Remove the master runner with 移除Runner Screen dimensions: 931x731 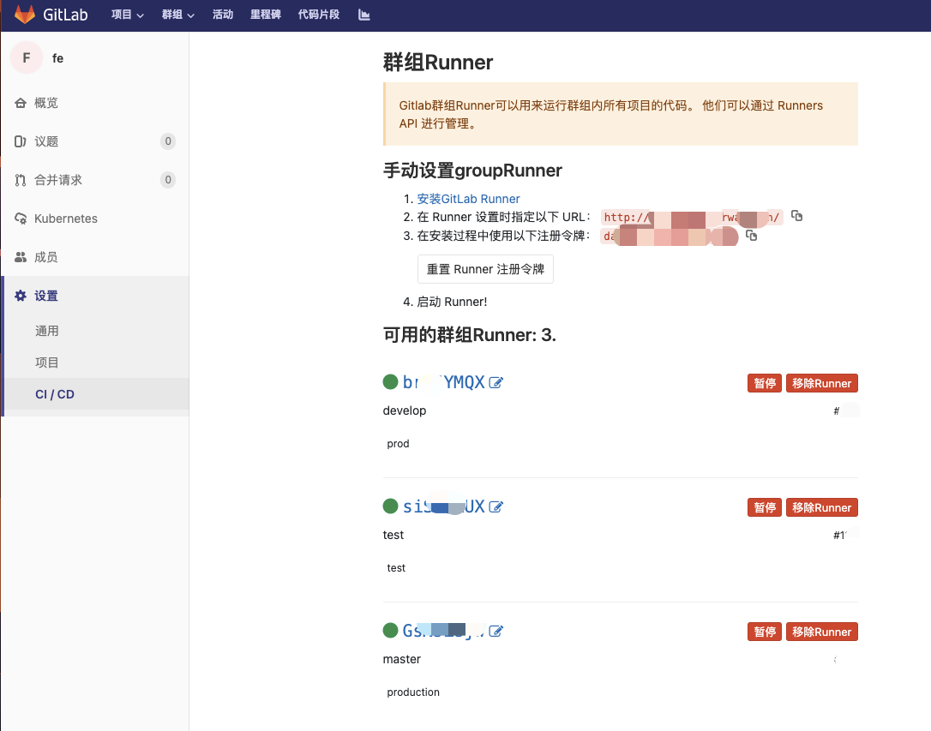822,632
